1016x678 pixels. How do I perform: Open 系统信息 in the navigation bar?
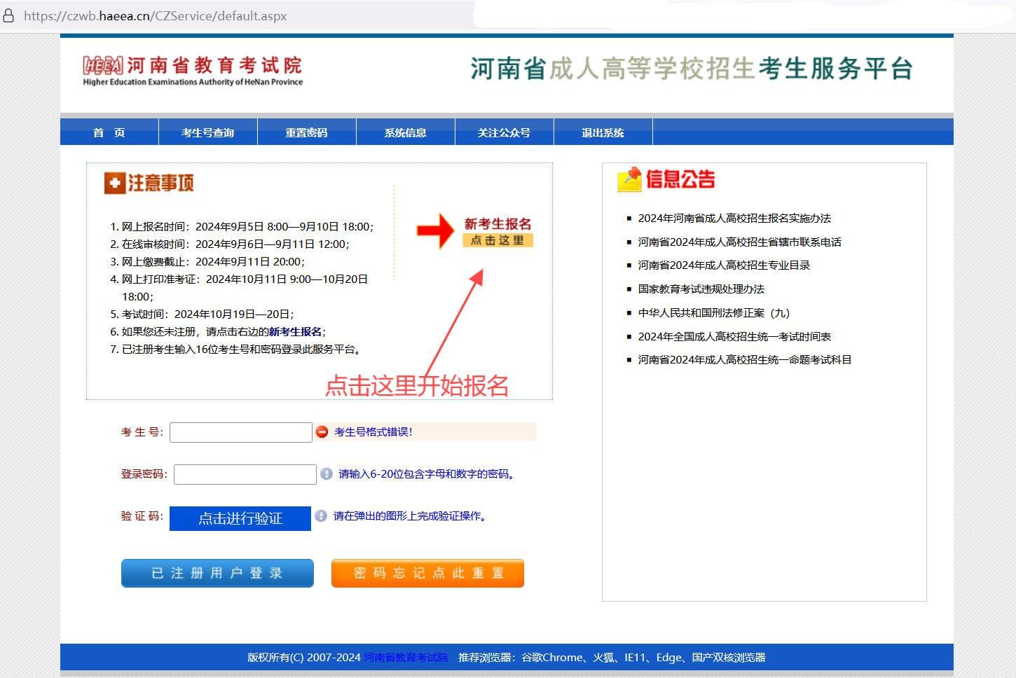coord(406,132)
